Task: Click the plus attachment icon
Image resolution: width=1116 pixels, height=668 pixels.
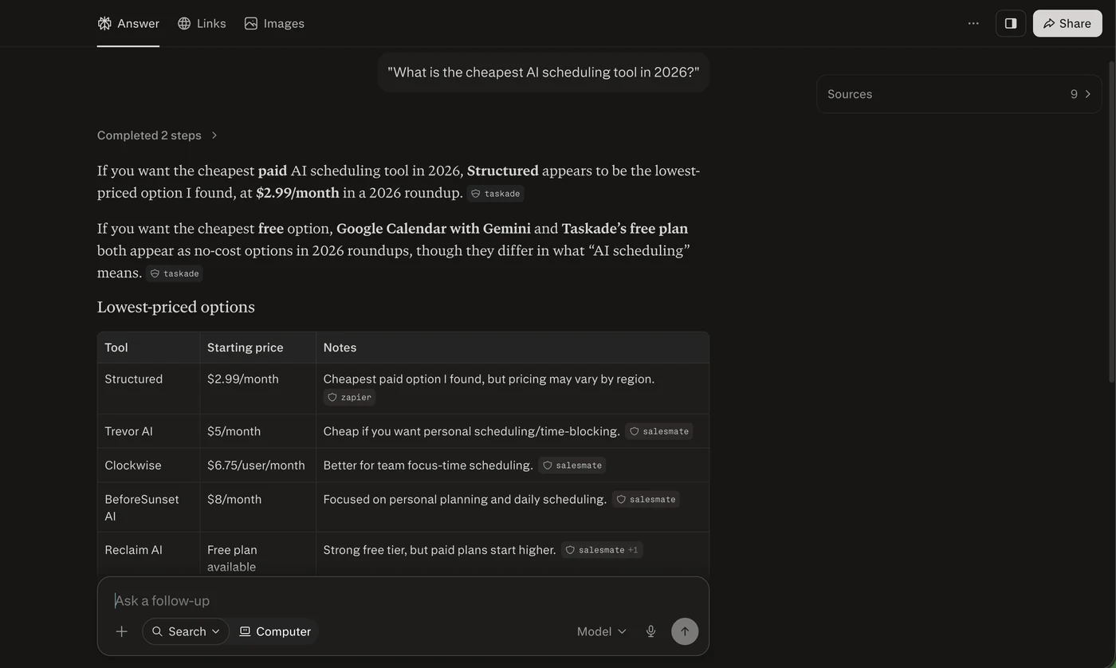Action: [x=122, y=631]
